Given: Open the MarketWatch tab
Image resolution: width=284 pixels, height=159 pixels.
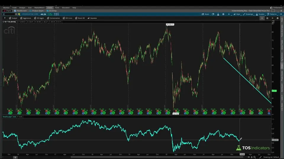Looking at the screenshot, I should point(39,8).
